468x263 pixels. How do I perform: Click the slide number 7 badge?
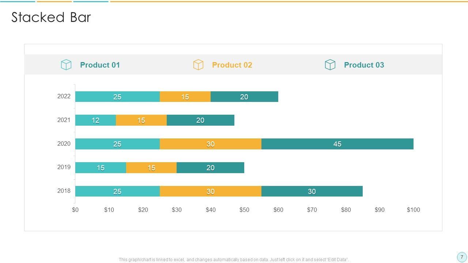coord(462,257)
